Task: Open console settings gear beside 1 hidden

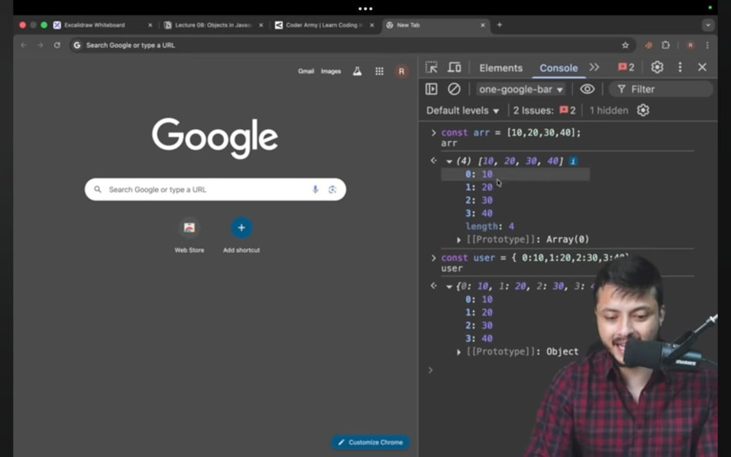Action: pyautogui.click(x=643, y=110)
